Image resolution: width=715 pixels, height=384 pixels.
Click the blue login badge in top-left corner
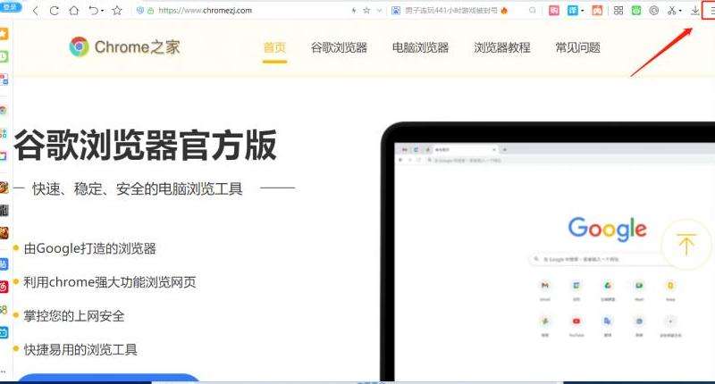(10, 7)
